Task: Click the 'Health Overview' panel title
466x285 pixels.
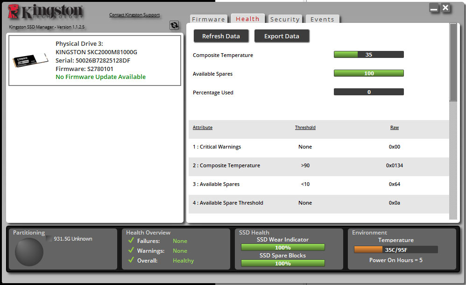Action: pos(148,233)
